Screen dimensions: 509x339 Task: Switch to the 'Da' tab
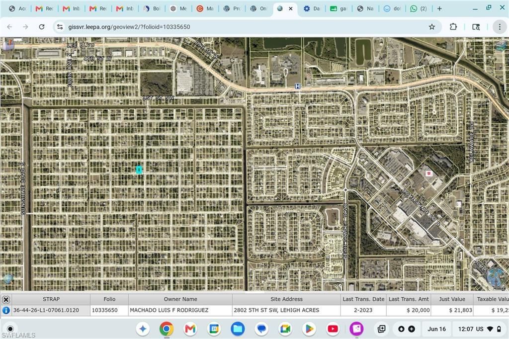click(x=312, y=9)
